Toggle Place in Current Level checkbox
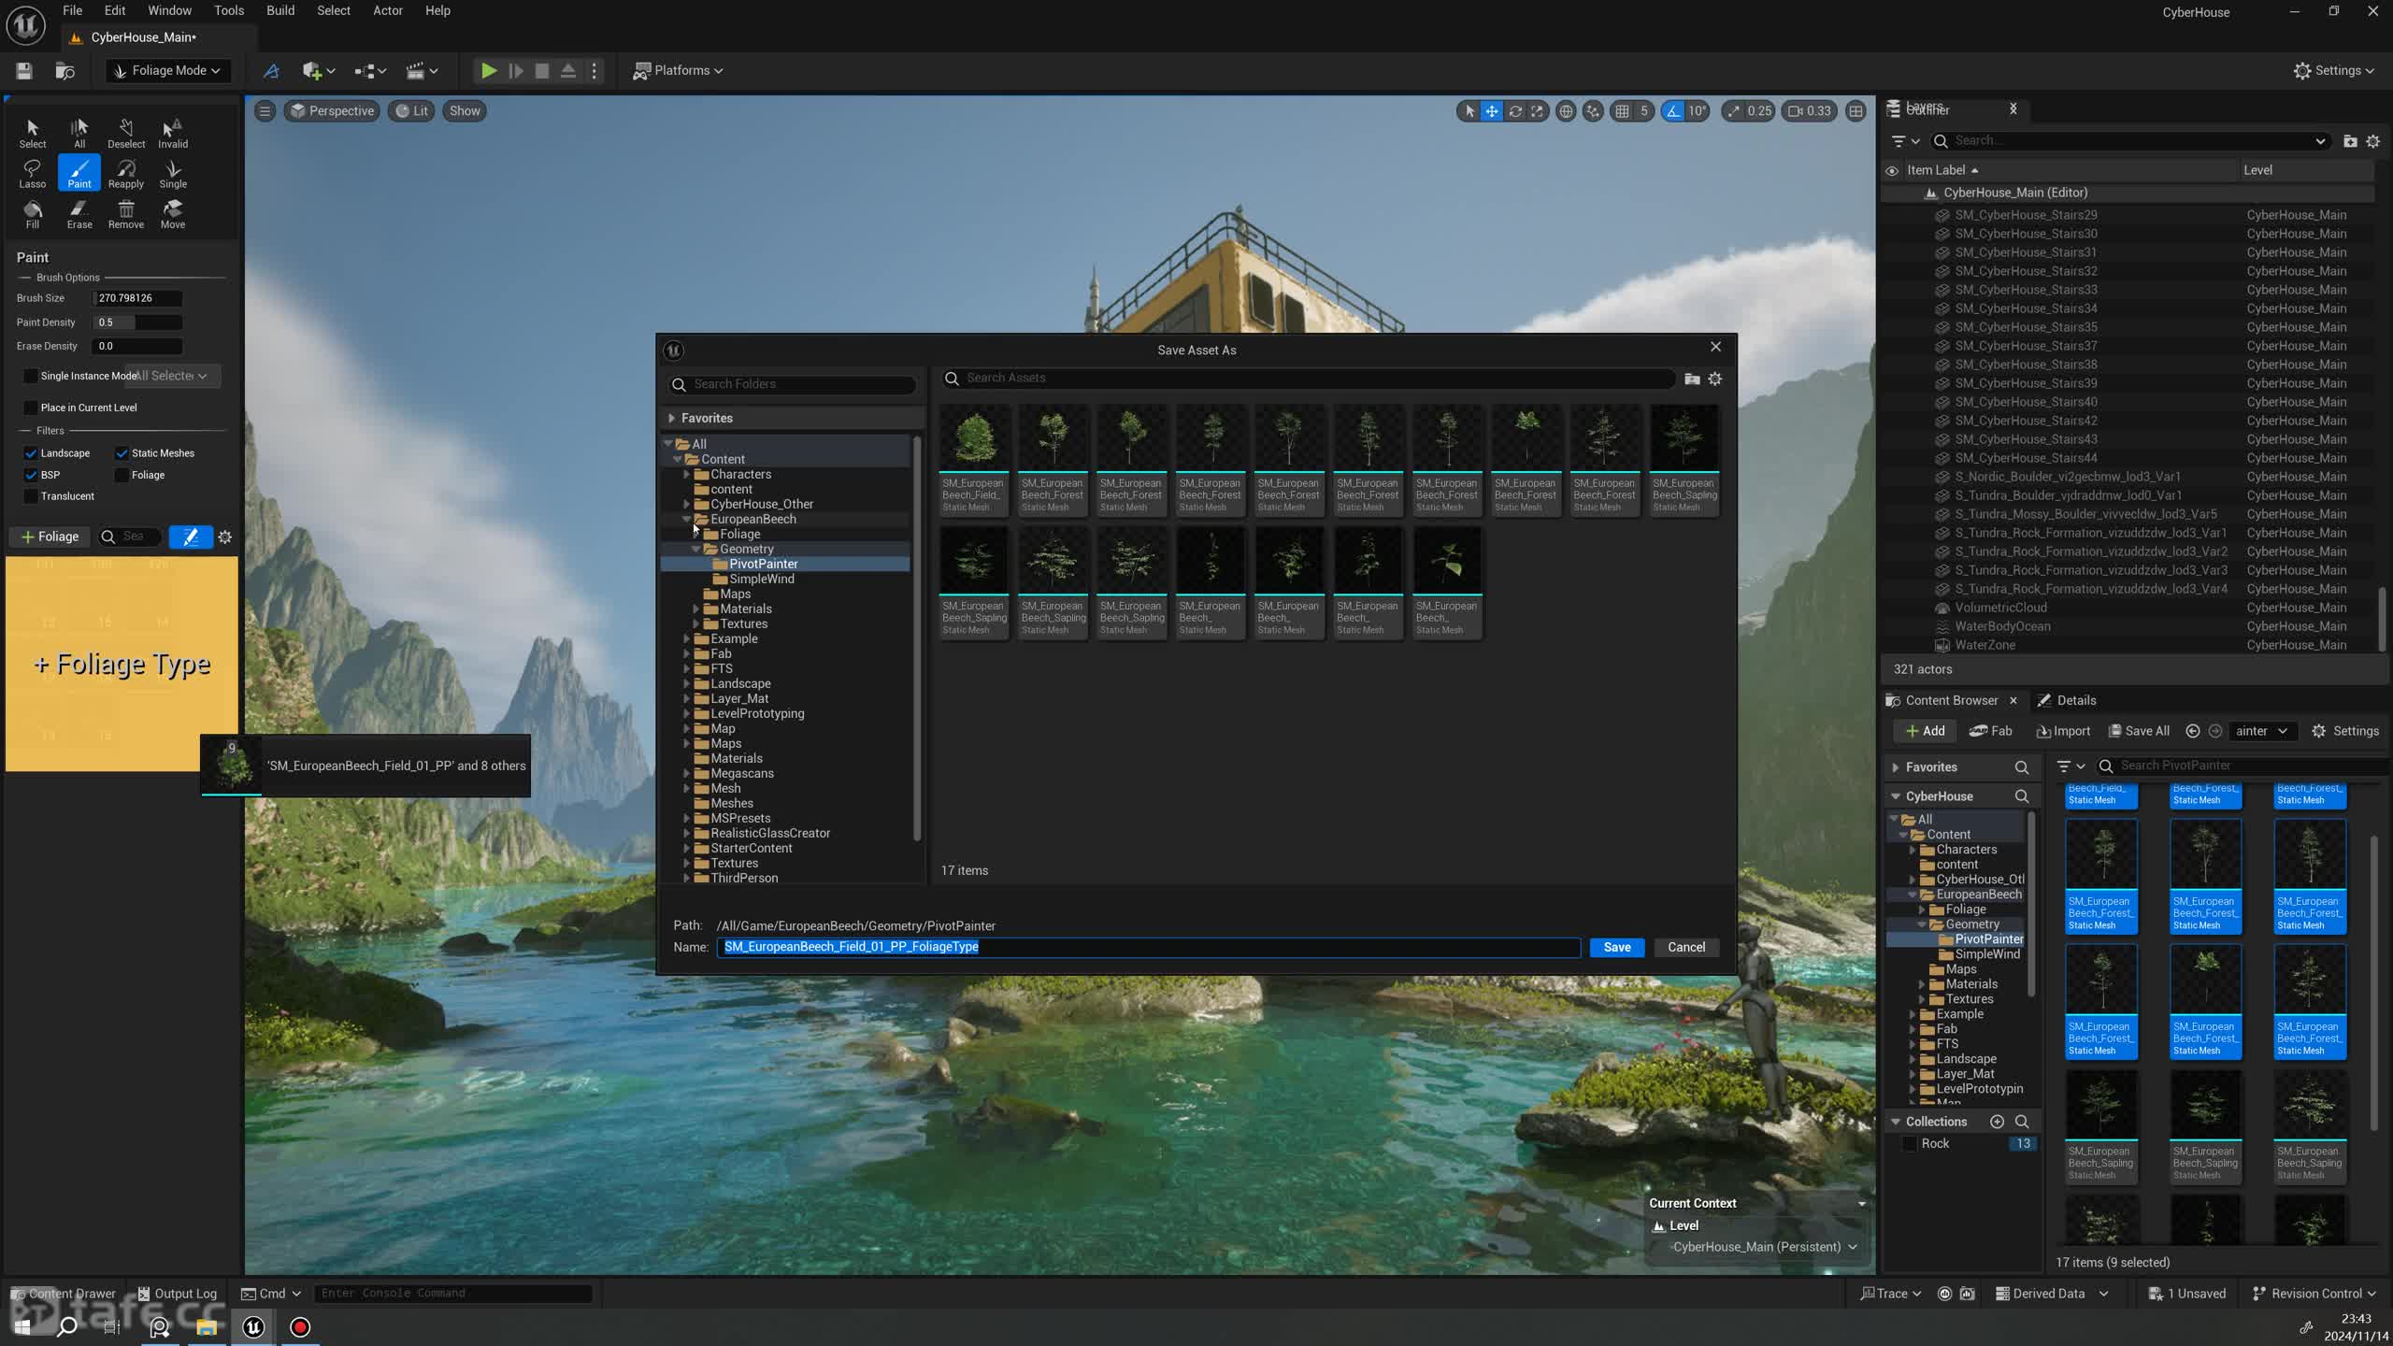The image size is (2393, 1346). coord(31,408)
